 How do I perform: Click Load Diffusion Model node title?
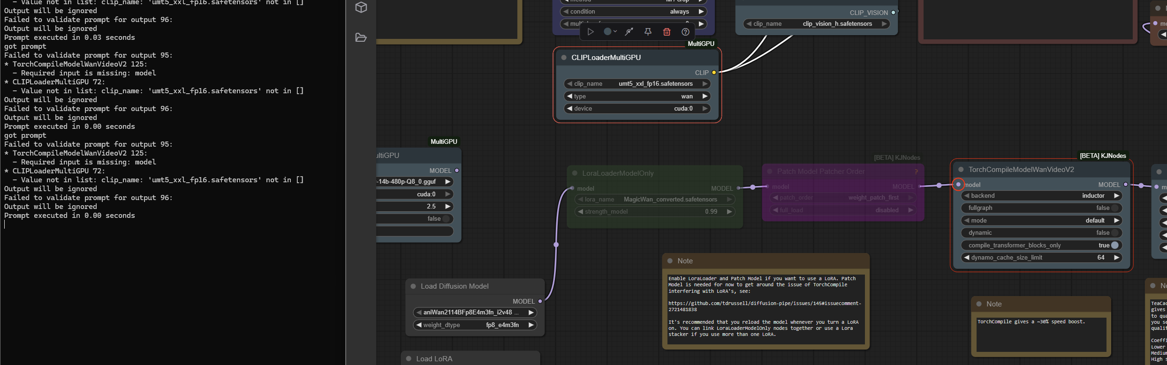pyautogui.click(x=455, y=286)
